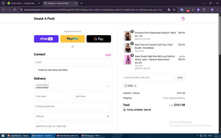Viewport: 221px width, 138px height.
Task: Go back using the browser back arrow
Action: pyautogui.click(x=3, y=10)
